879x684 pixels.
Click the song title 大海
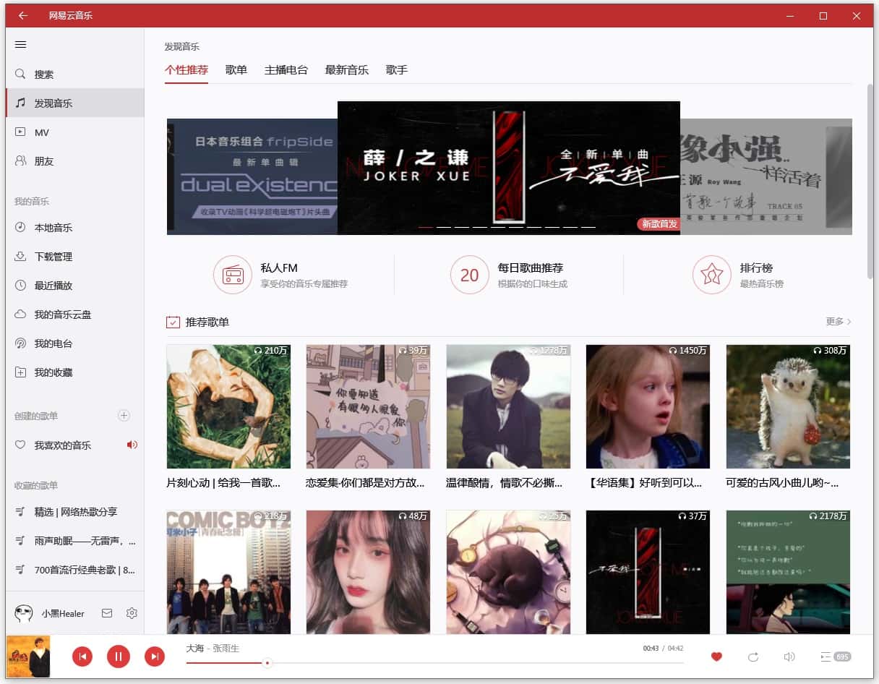point(195,649)
